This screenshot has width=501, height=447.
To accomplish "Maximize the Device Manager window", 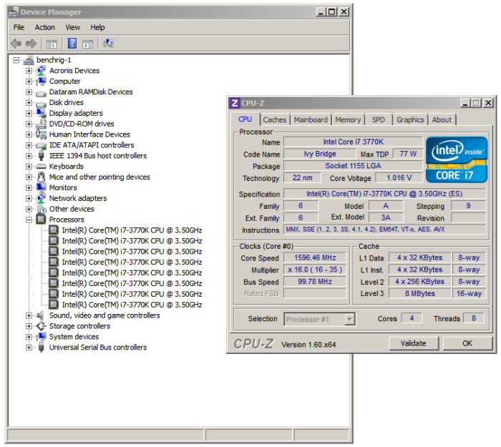I will point(332,12).
